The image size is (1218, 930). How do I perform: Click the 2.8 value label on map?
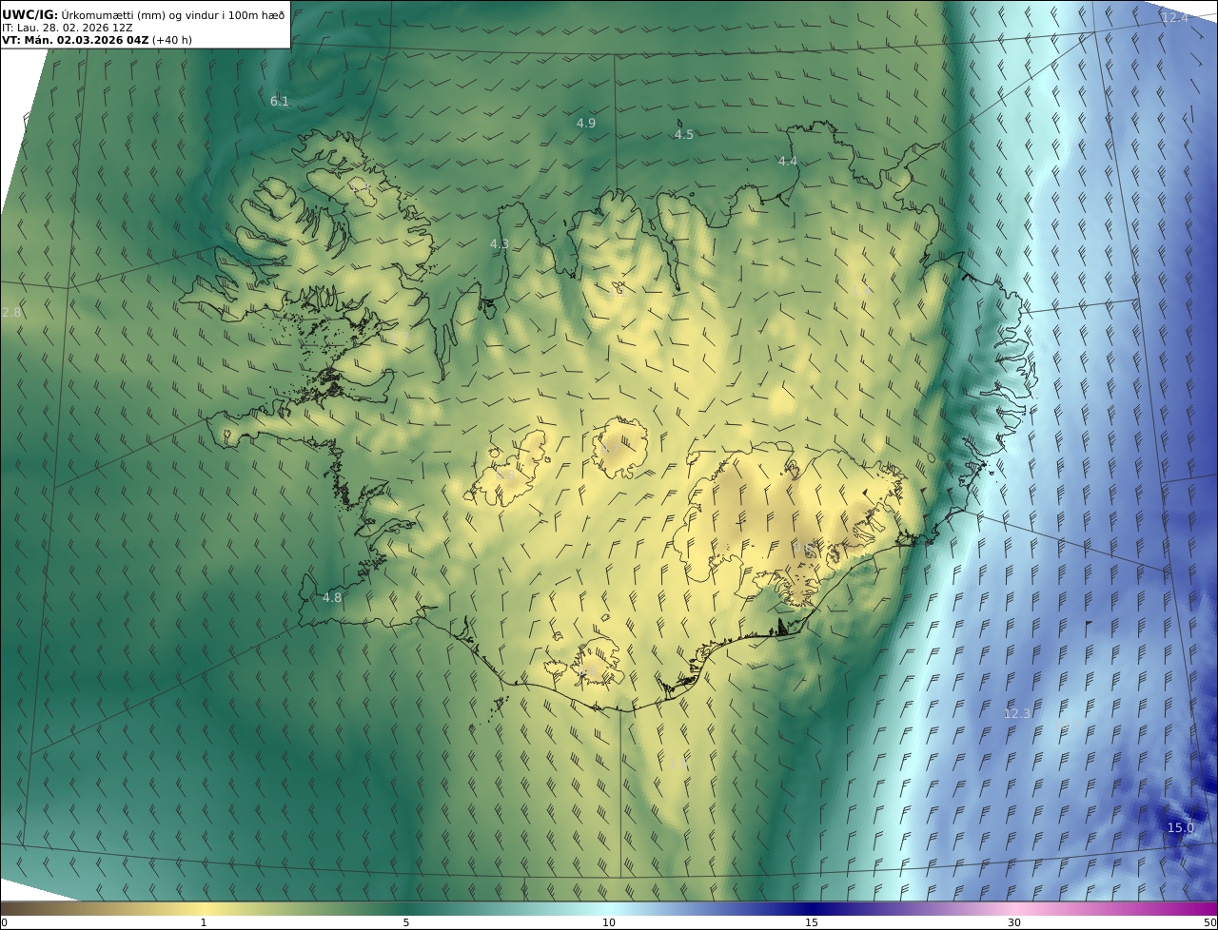pyautogui.click(x=11, y=312)
